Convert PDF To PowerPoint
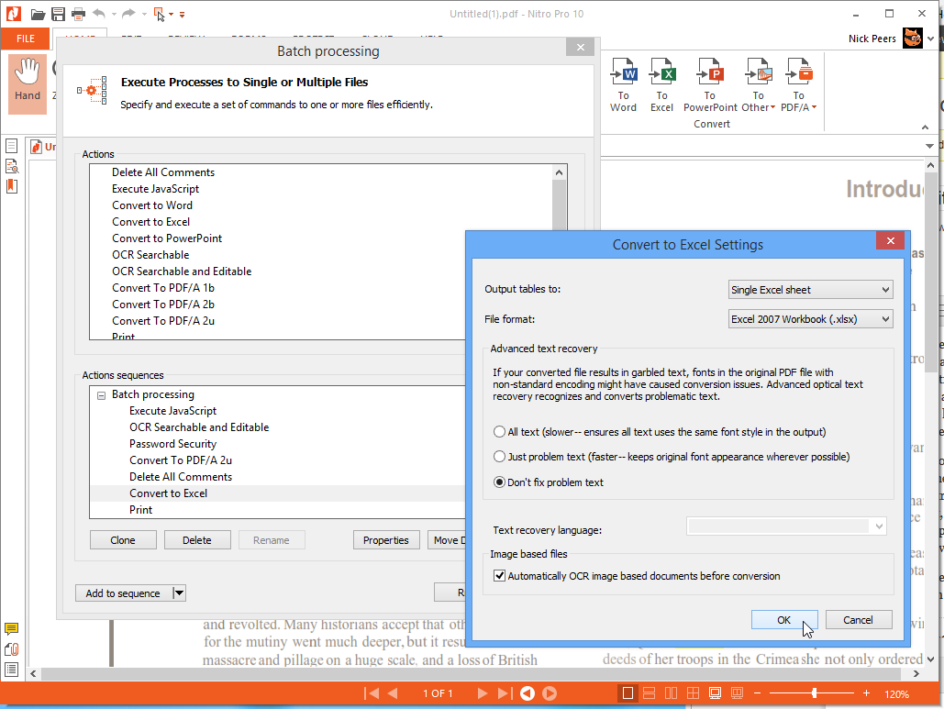Screen dimensions: 944x709 [710, 85]
